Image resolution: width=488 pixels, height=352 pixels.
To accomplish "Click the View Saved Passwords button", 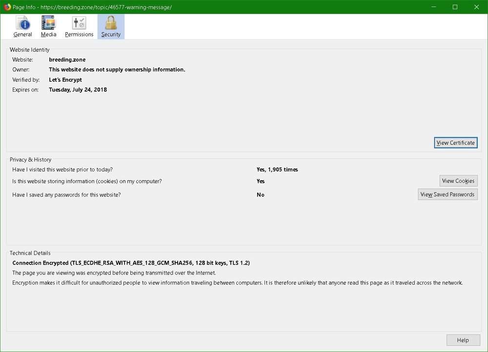I will click(x=447, y=194).
